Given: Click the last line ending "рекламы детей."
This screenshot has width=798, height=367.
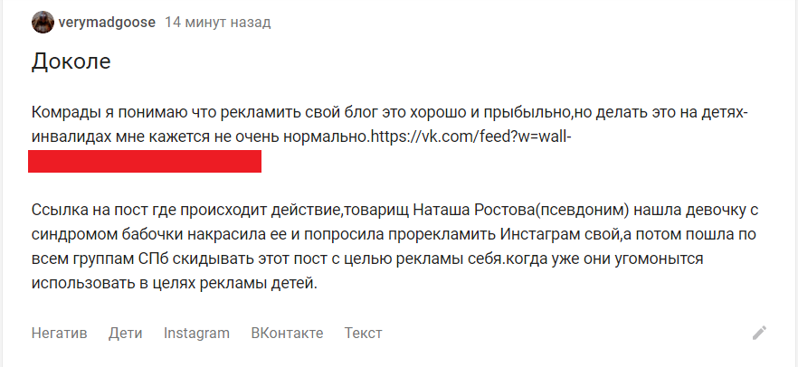Looking at the screenshot, I should coord(176,282).
